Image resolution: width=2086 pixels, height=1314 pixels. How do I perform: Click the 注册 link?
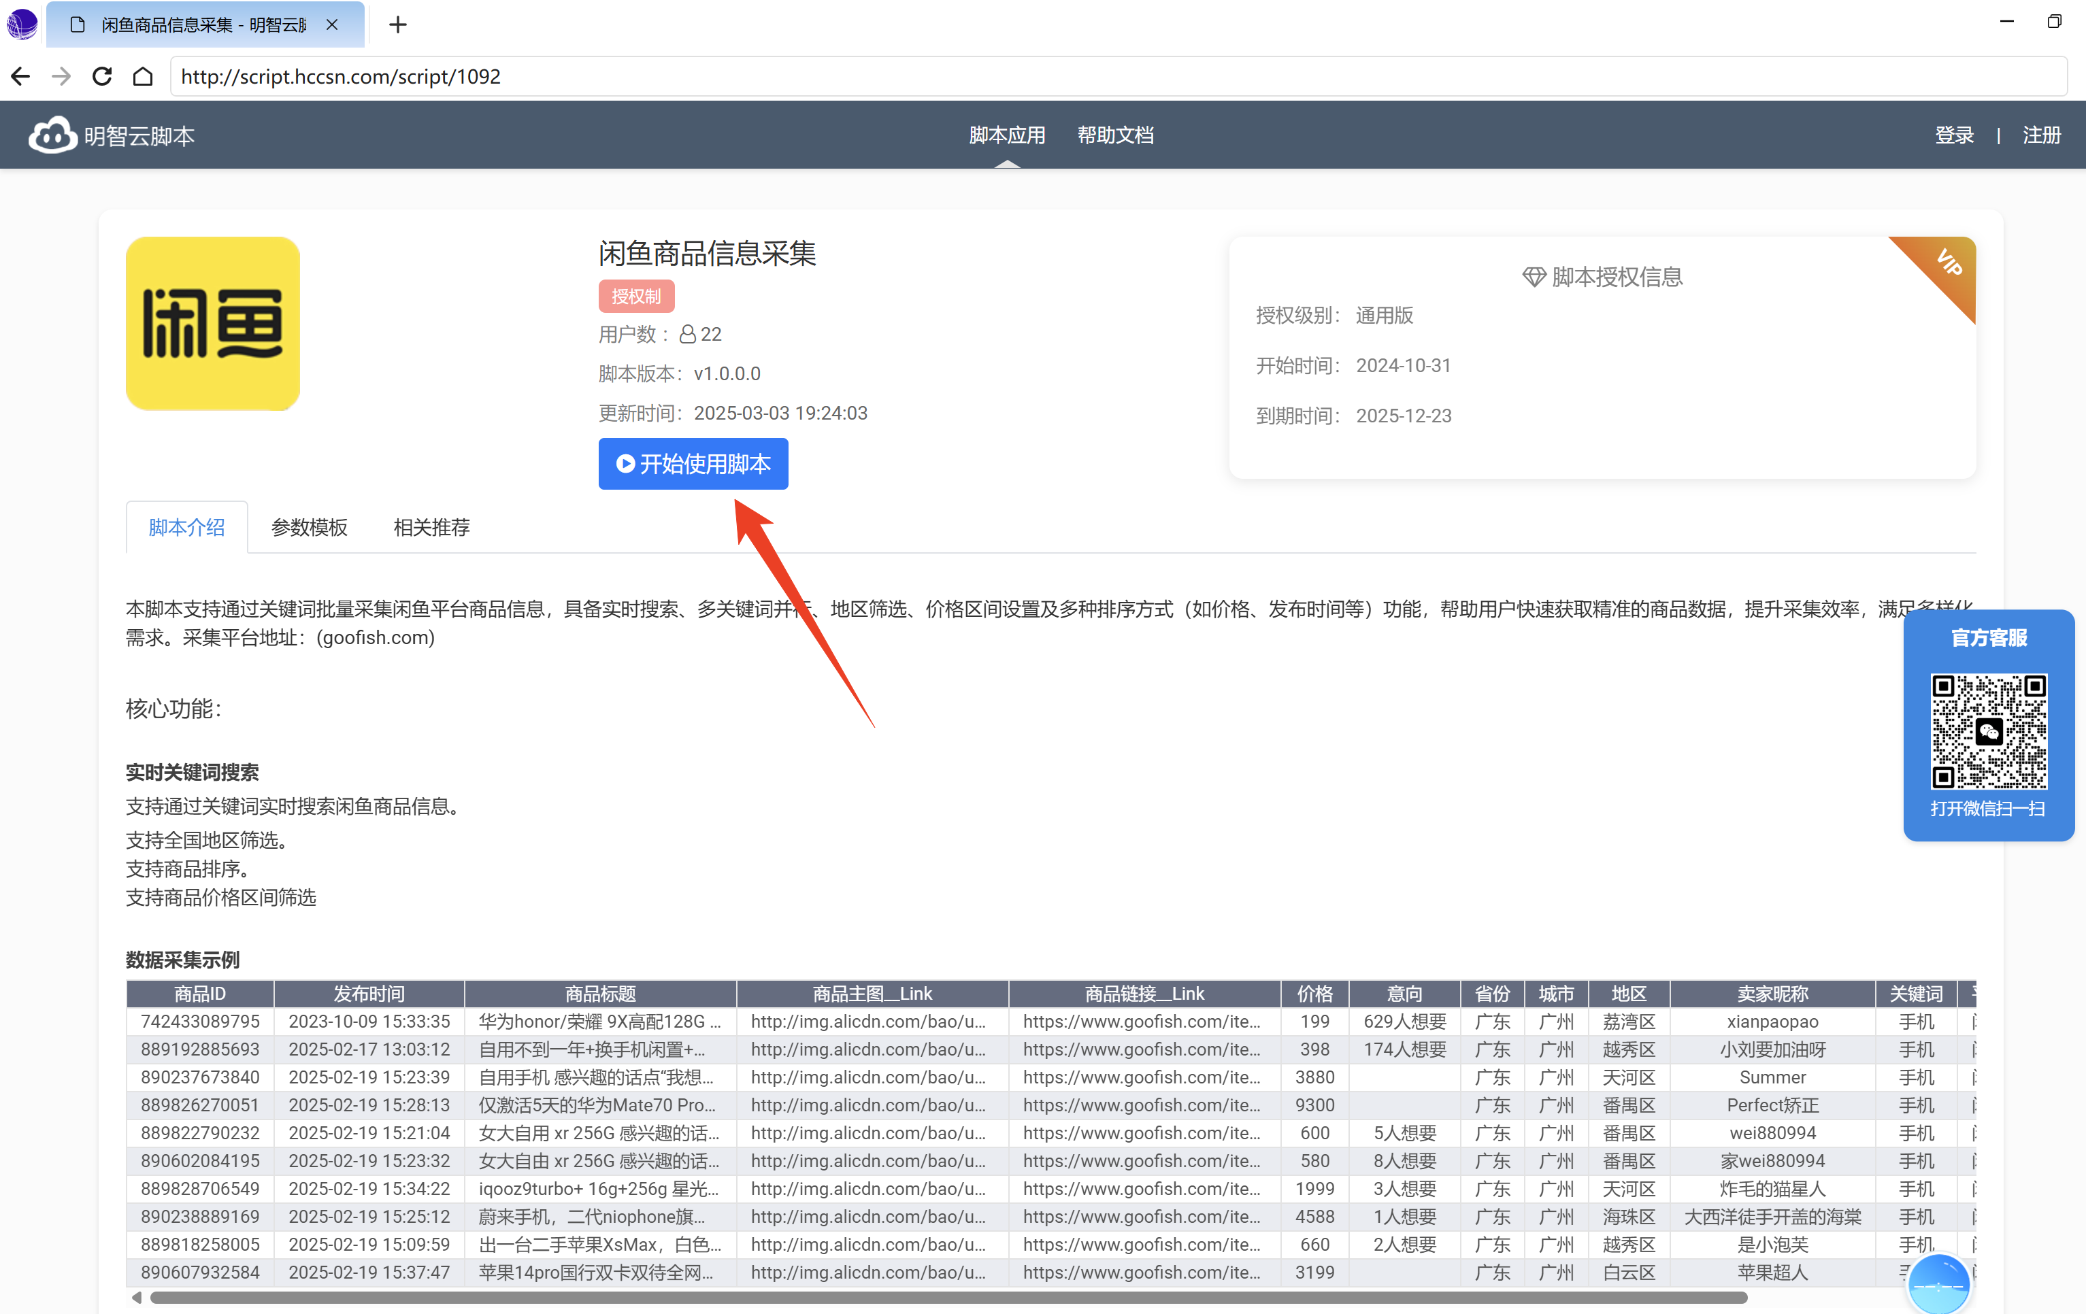(x=2041, y=135)
